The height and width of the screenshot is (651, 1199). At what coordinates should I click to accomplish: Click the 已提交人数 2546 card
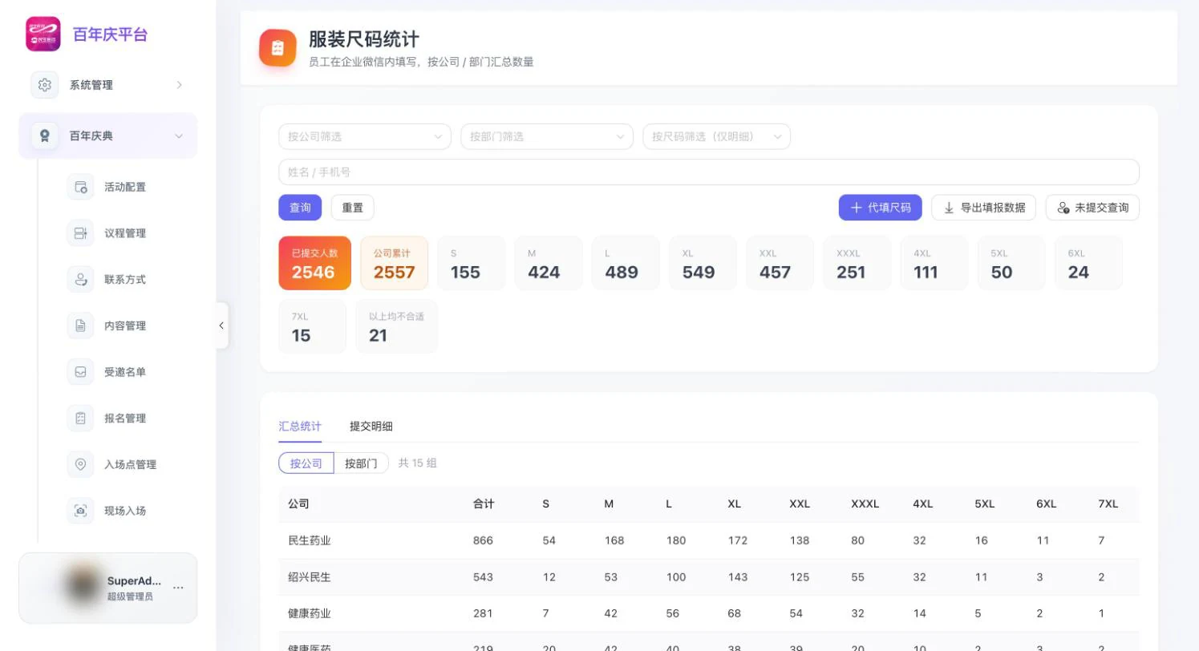click(315, 263)
